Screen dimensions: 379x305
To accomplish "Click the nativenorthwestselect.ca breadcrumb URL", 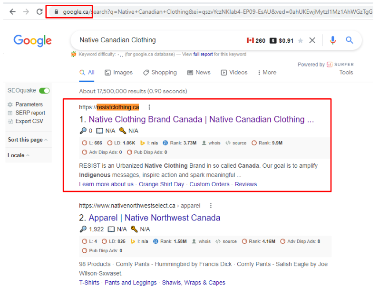I will [x=139, y=206].
